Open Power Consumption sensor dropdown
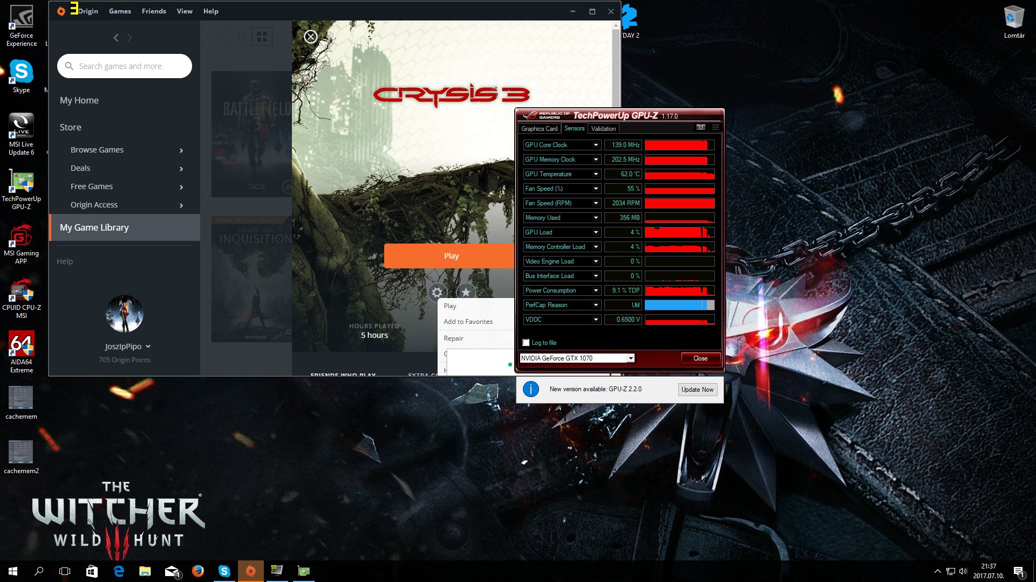Viewport: 1036px width, 582px height. tap(596, 290)
